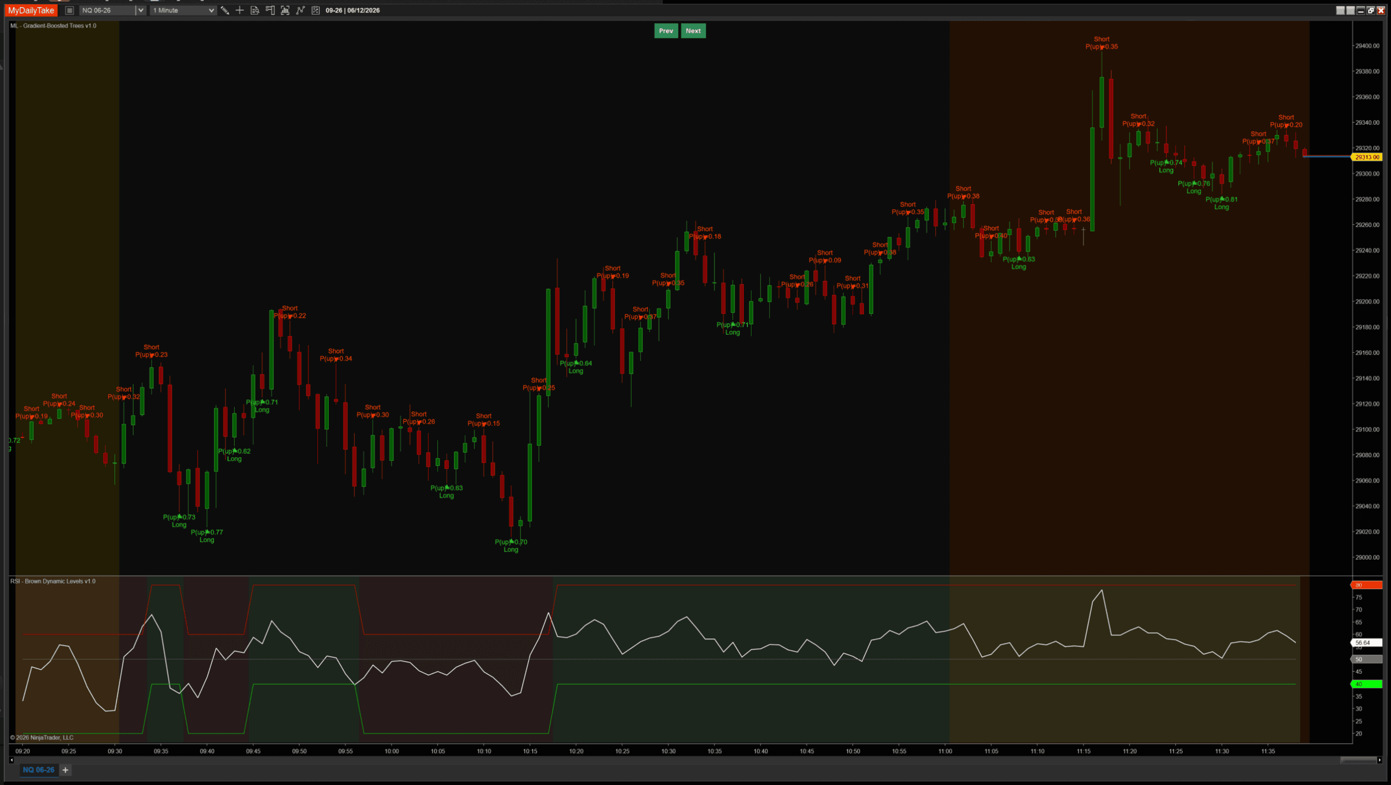Click the 29400.00 price axis label

point(1367,46)
